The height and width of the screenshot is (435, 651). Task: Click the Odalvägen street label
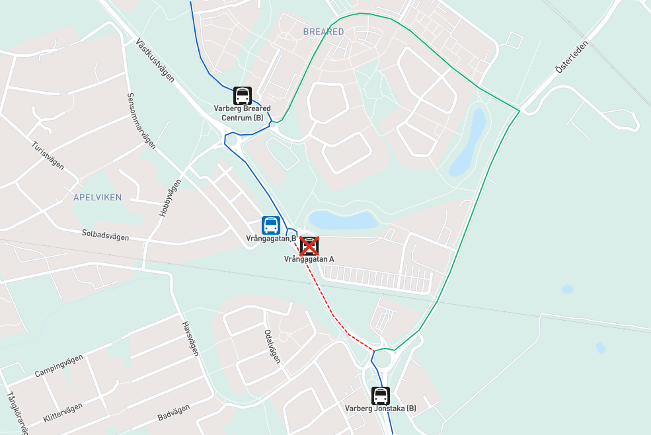(272, 346)
